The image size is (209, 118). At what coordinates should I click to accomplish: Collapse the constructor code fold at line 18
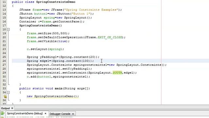(x=8, y=29)
